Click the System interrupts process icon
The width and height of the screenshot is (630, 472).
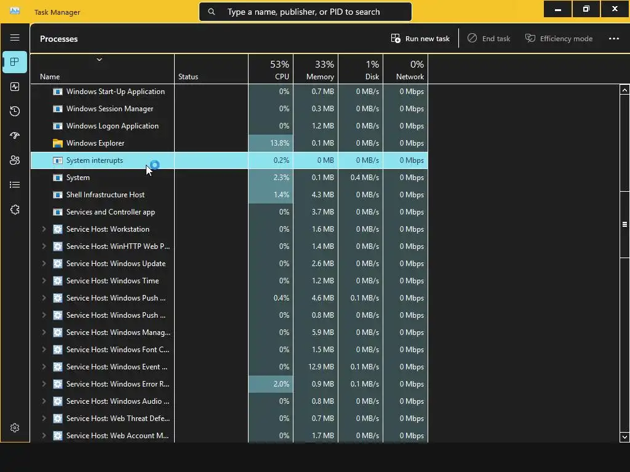pos(58,160)
